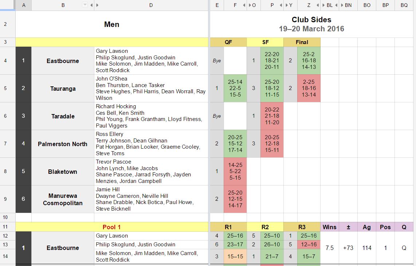Select the Wins column heading cell
The height and width of the screenshot is (266, 416).
click(x=330, y=227)
